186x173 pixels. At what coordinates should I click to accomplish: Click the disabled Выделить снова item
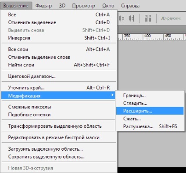pos(59,30)
